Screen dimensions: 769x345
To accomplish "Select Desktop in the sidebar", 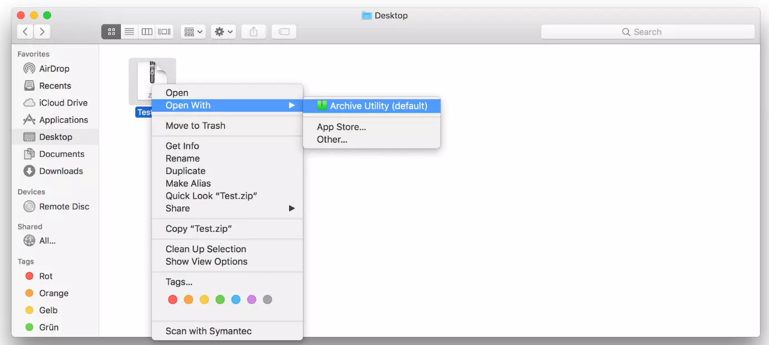I will pos(55,137).
